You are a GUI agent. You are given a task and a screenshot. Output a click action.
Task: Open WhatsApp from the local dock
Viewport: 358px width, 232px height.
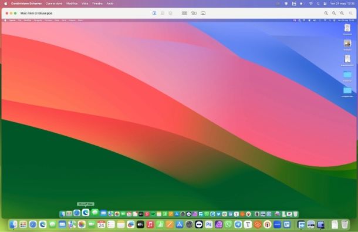(228, 224)
